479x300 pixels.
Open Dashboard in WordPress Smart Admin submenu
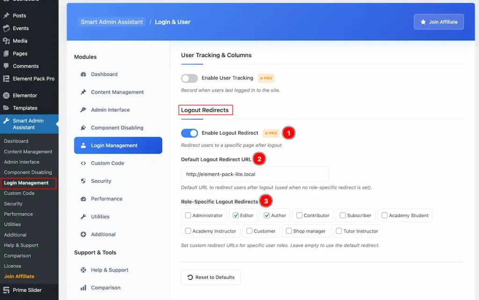click(x=16, y=141)
